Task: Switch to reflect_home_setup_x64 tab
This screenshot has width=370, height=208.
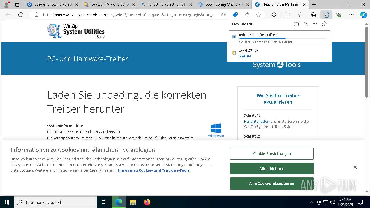Action: (166, 5)
